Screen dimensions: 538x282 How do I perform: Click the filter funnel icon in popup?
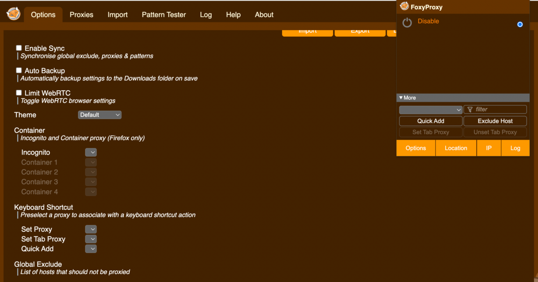click(470, 109)
